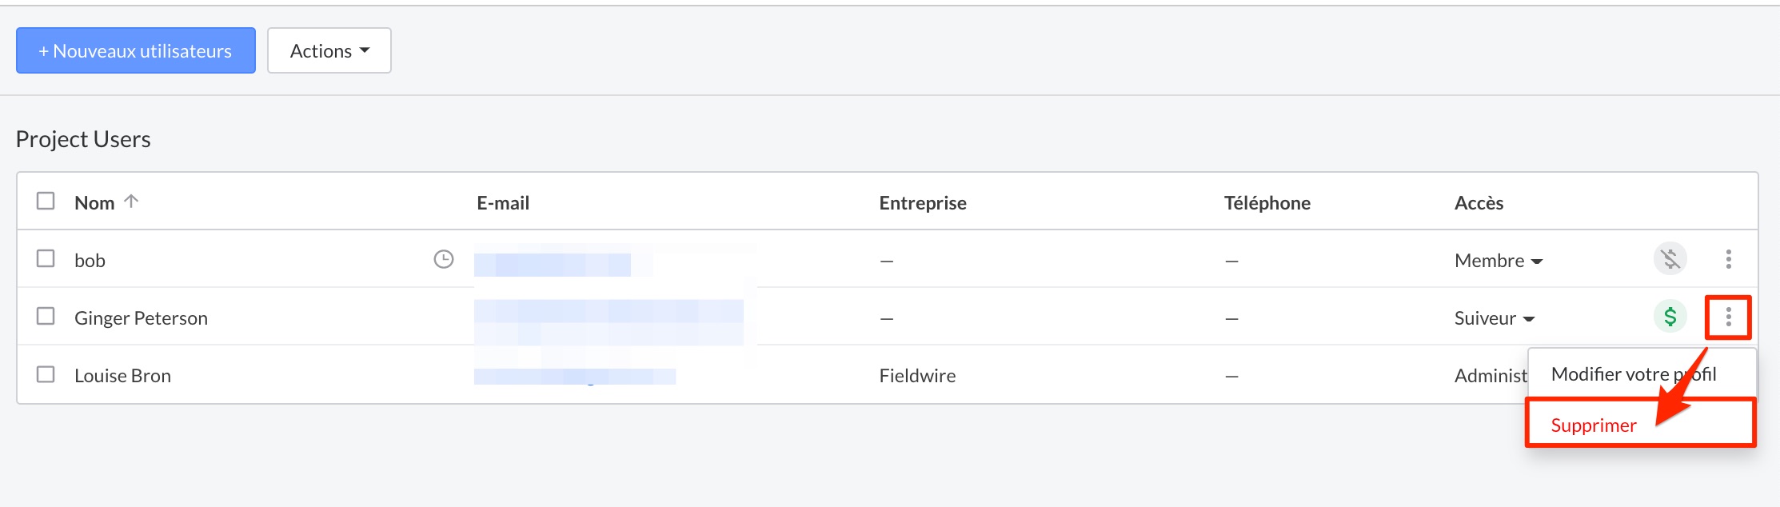The width and height of the screenshot is (1780, 507).
Task: Click the Entreprise column header
Action: [923, 203]
